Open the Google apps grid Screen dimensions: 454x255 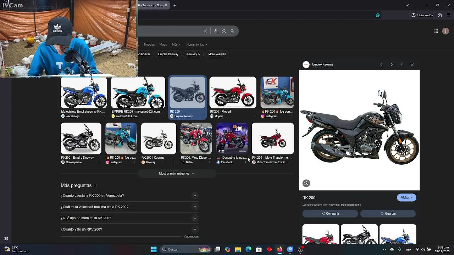[436, 31]
